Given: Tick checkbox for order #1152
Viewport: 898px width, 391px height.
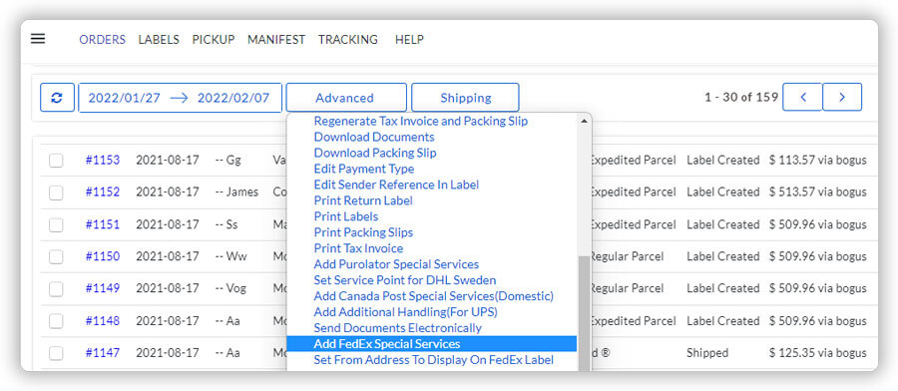Looking at the screenshot, I should (x=56, y=193).
